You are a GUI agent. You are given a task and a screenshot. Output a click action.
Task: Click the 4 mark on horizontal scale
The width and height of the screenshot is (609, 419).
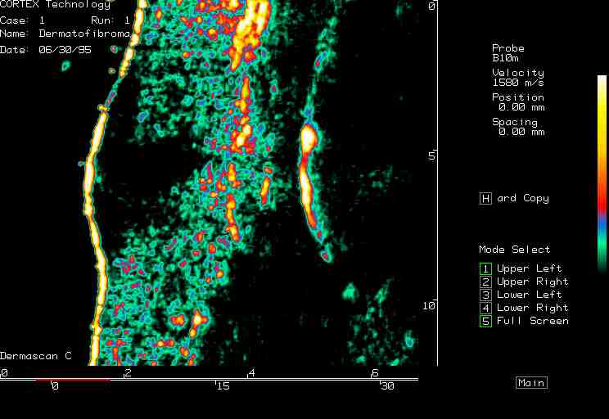(x=251, y=373)
